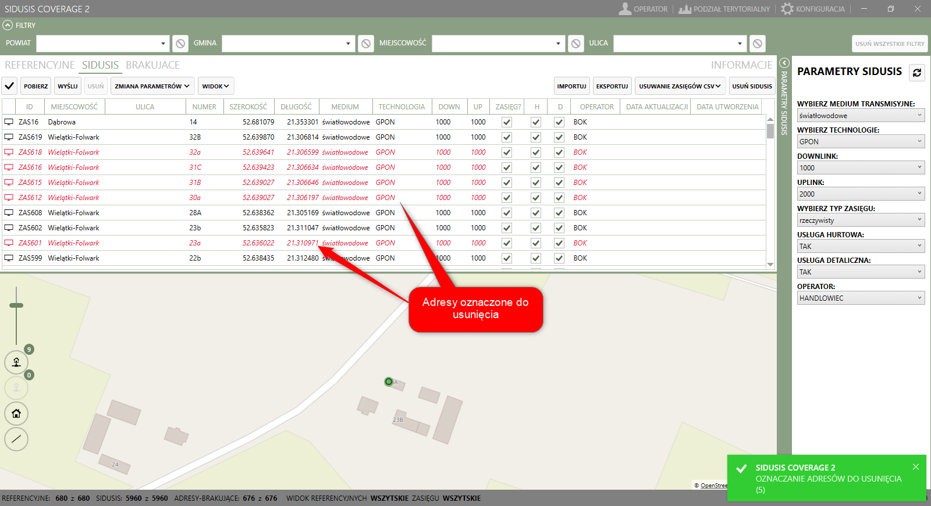Toggle the H checkbox in the ZAS619 row
This screenshot has height=506, width=931.
[x=536, y=137]
